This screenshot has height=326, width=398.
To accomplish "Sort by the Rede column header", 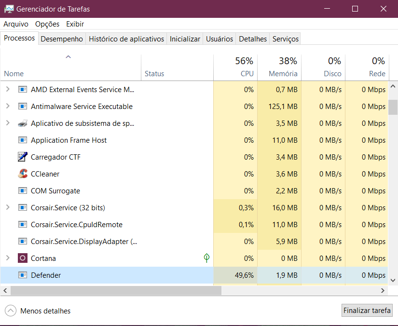I will pos(367,68).
